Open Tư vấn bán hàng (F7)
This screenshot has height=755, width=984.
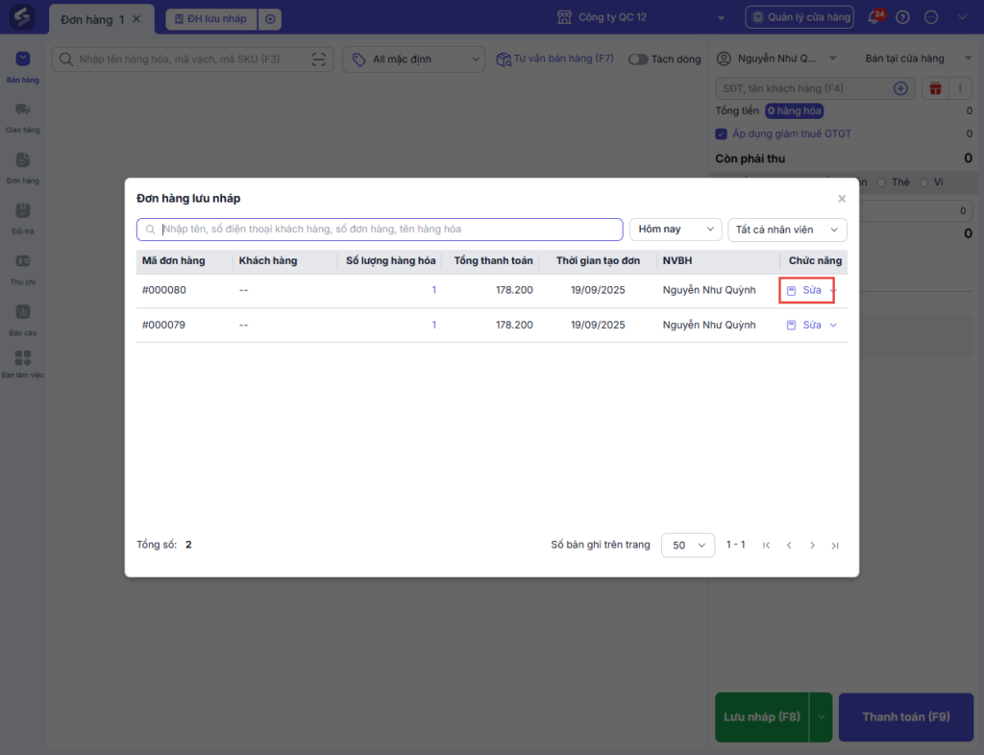coord(554,59)
